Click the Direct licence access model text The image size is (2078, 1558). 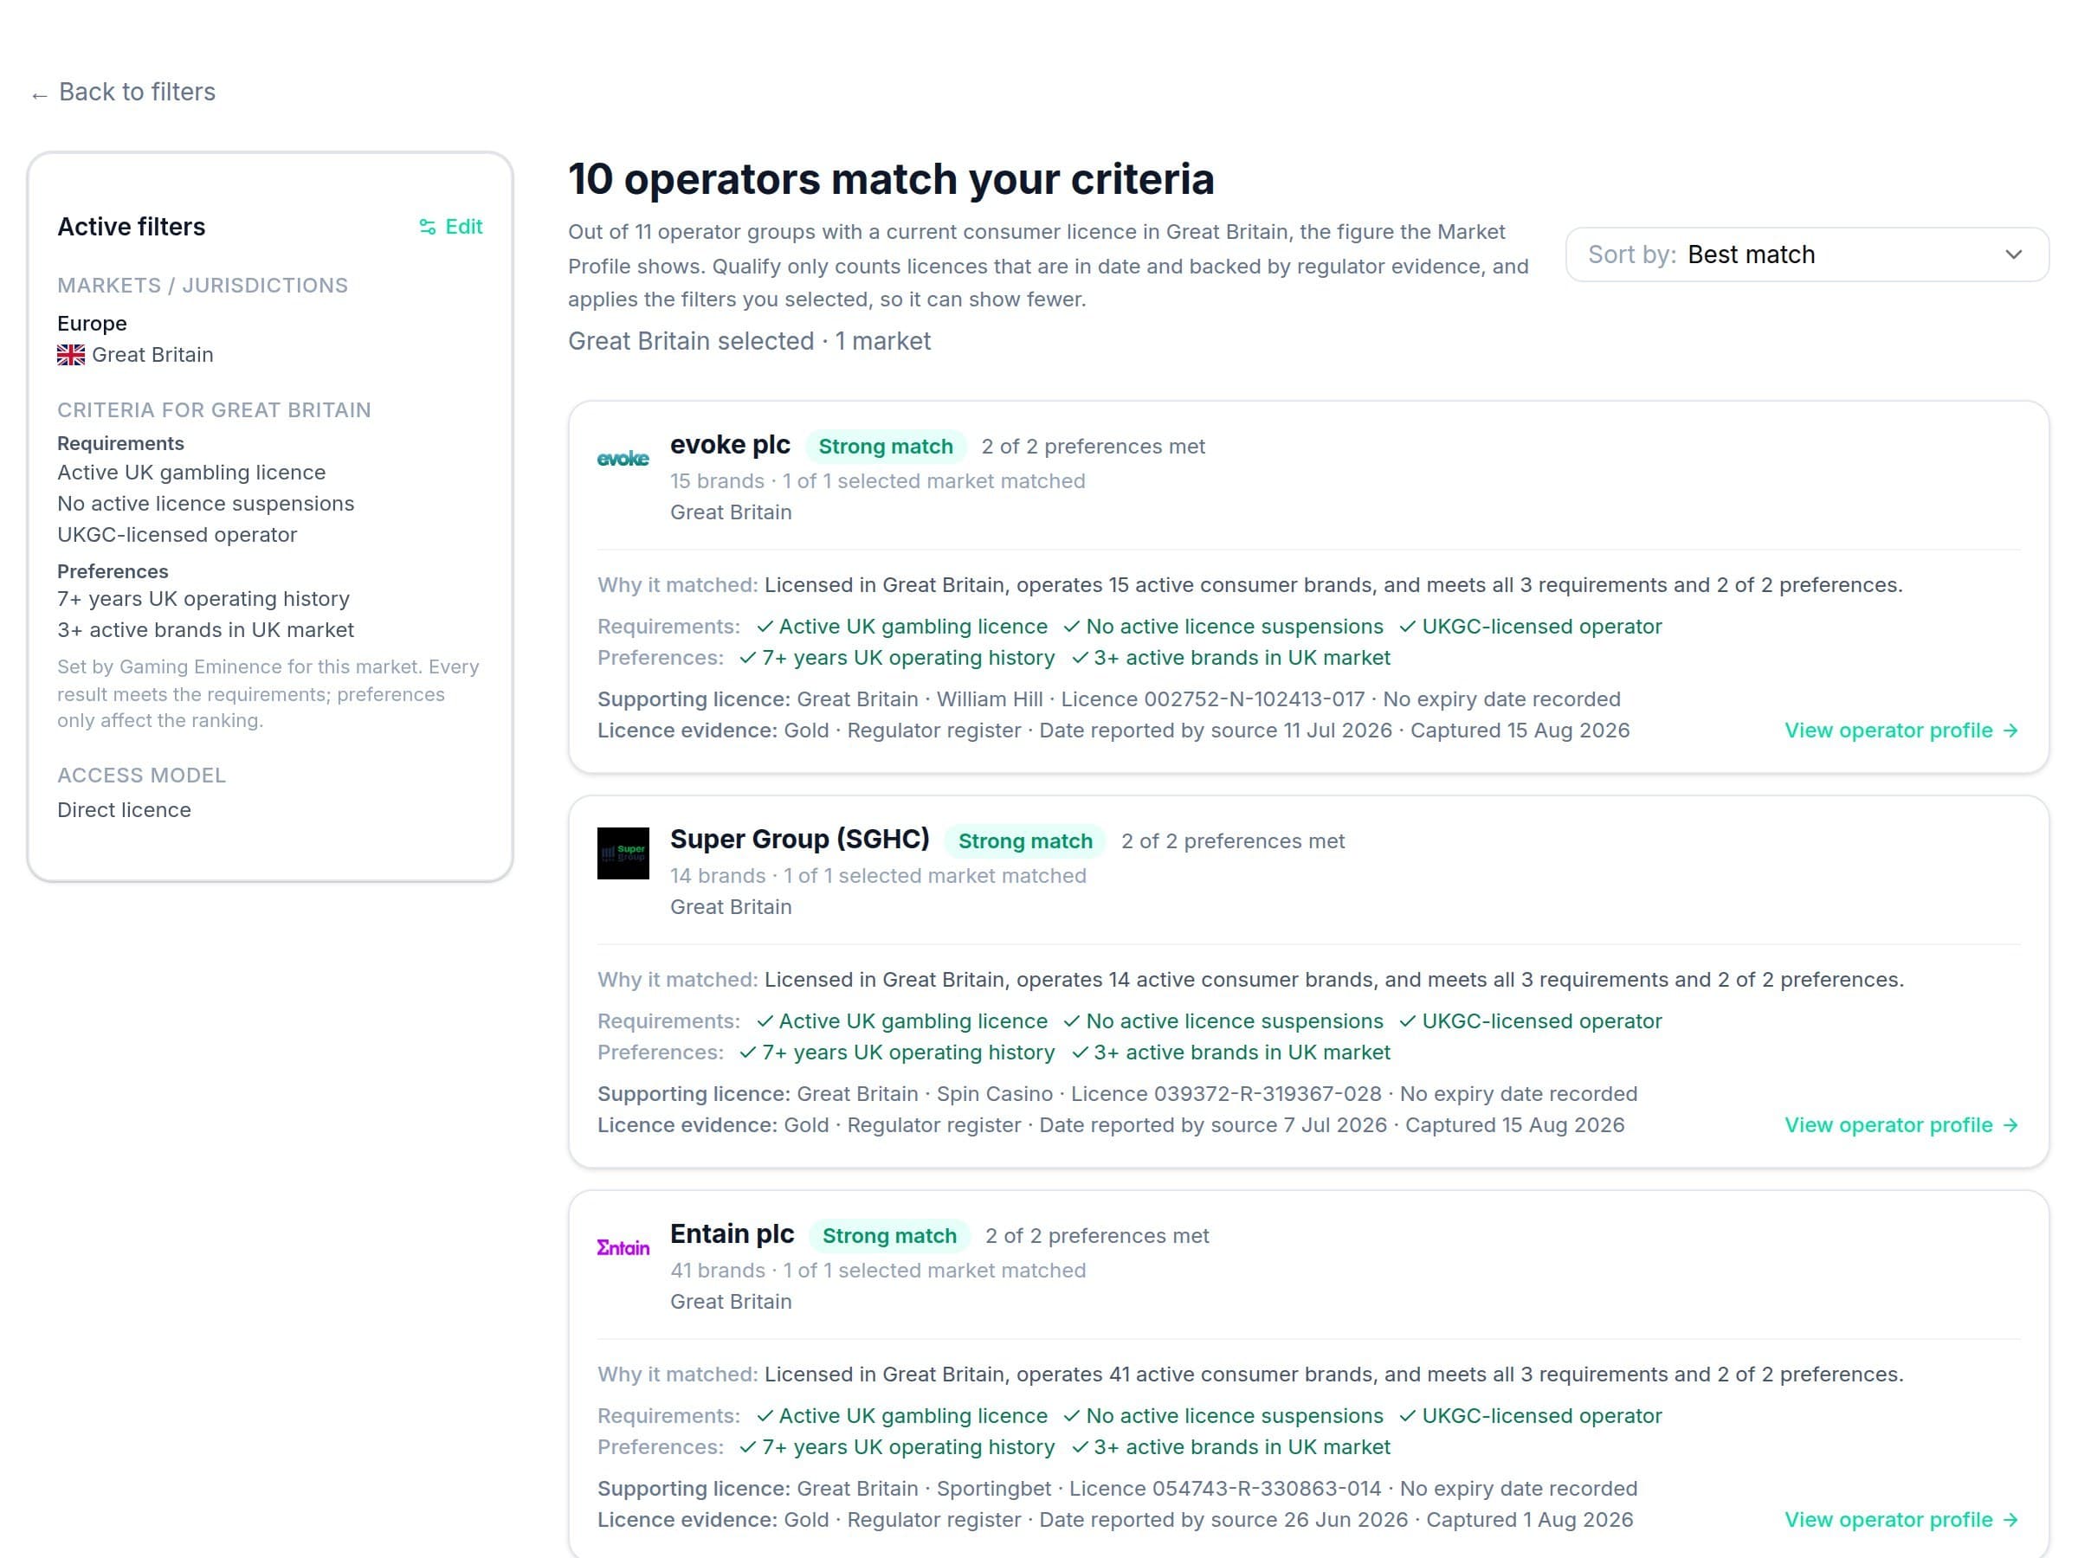point(124,809)
